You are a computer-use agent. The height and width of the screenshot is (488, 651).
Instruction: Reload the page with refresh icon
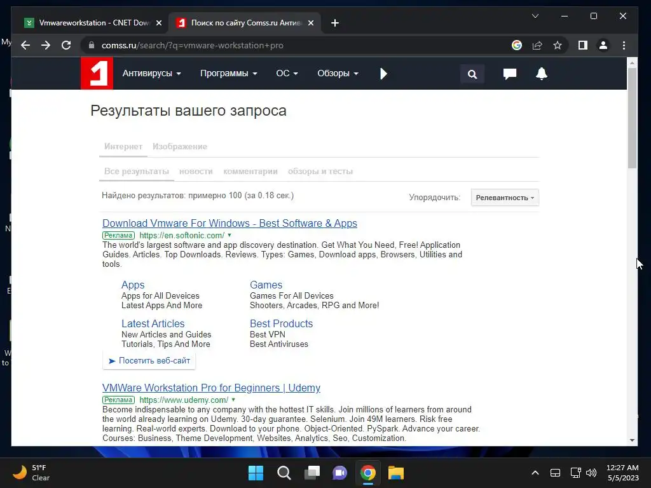pyautogui.click(x=66, y=45)
